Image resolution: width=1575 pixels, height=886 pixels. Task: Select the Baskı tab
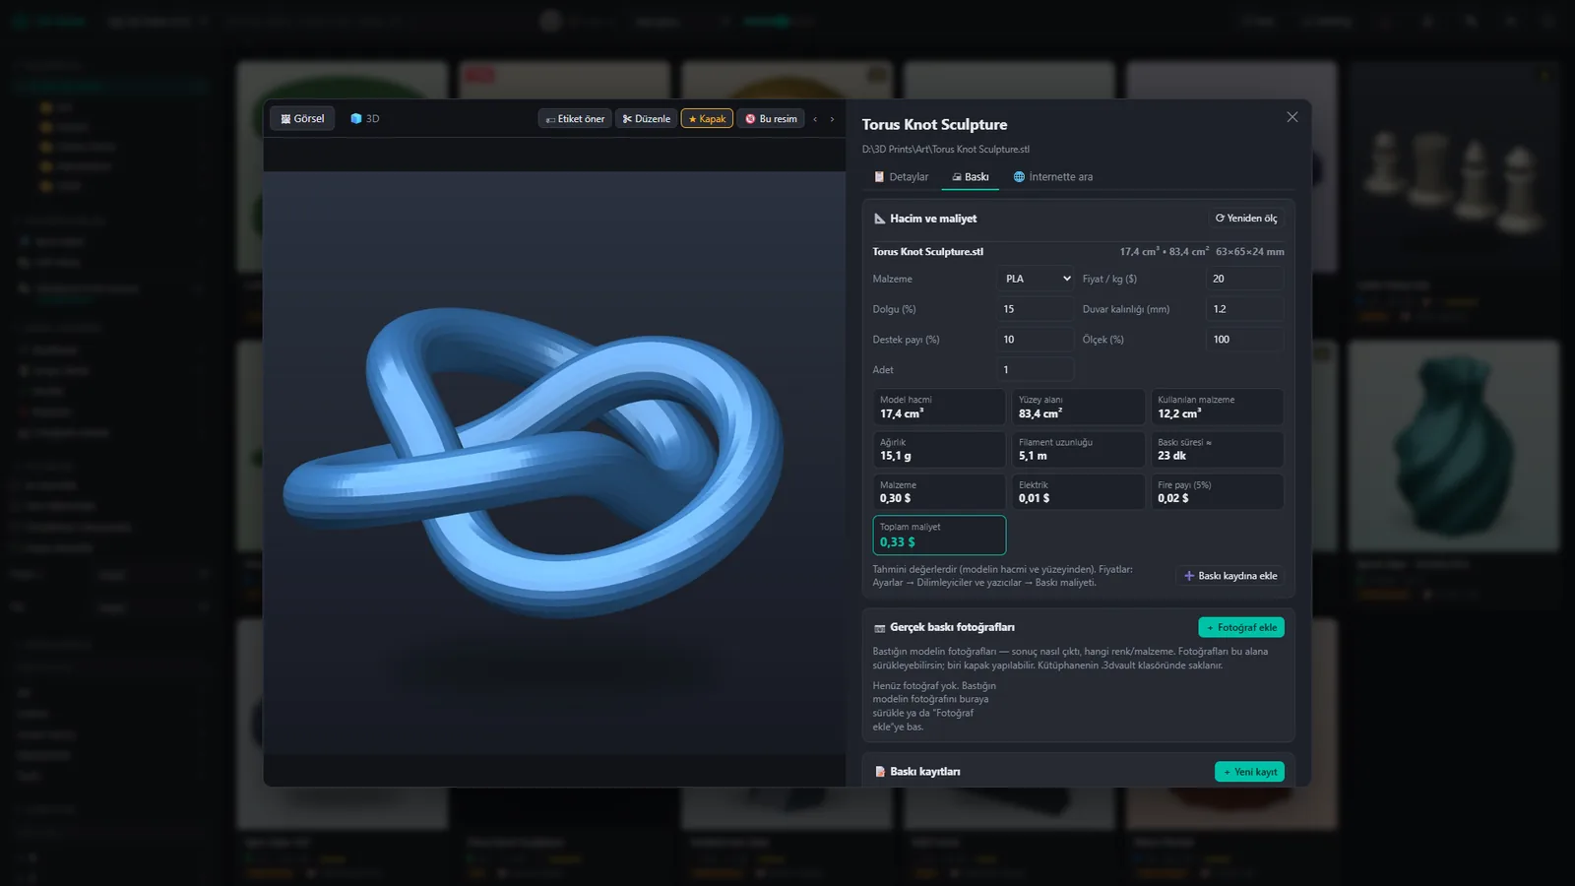(x=970, y=177)
